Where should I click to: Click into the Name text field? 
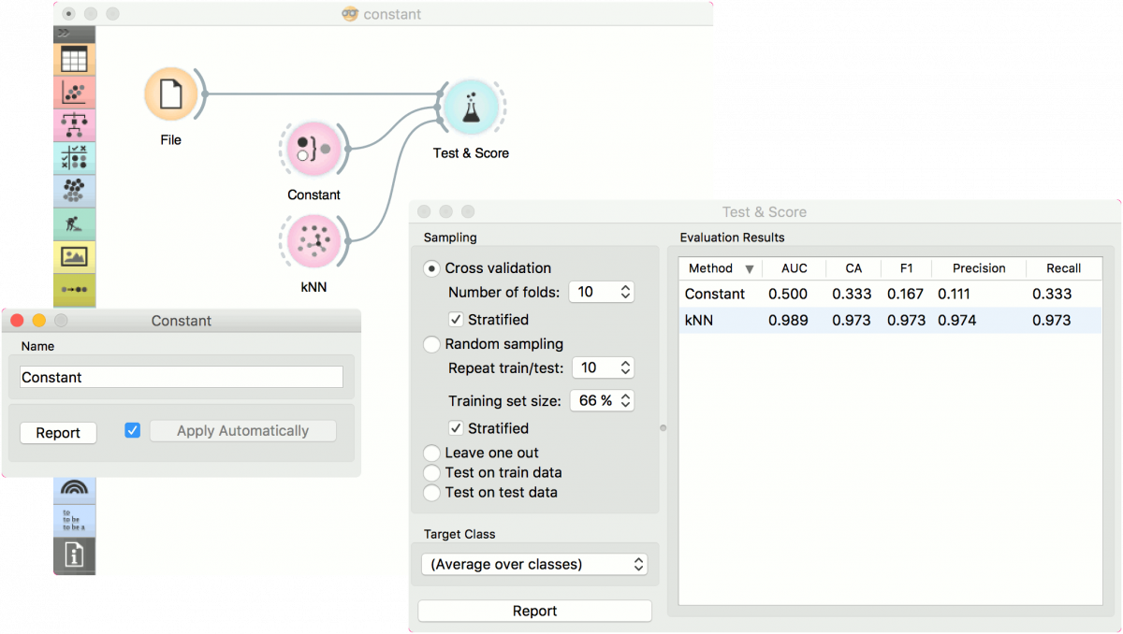[182, 377]
